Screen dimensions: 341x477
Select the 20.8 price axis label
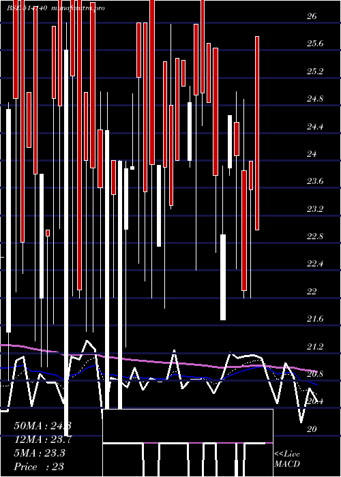[x=315, y=373]
